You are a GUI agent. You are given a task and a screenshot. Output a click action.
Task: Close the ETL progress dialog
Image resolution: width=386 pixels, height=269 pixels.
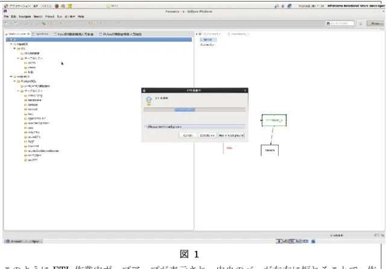[x=245, y=90]
